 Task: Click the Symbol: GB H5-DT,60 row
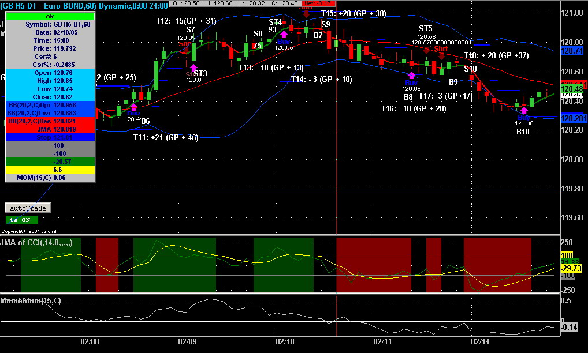coord(50,24)
